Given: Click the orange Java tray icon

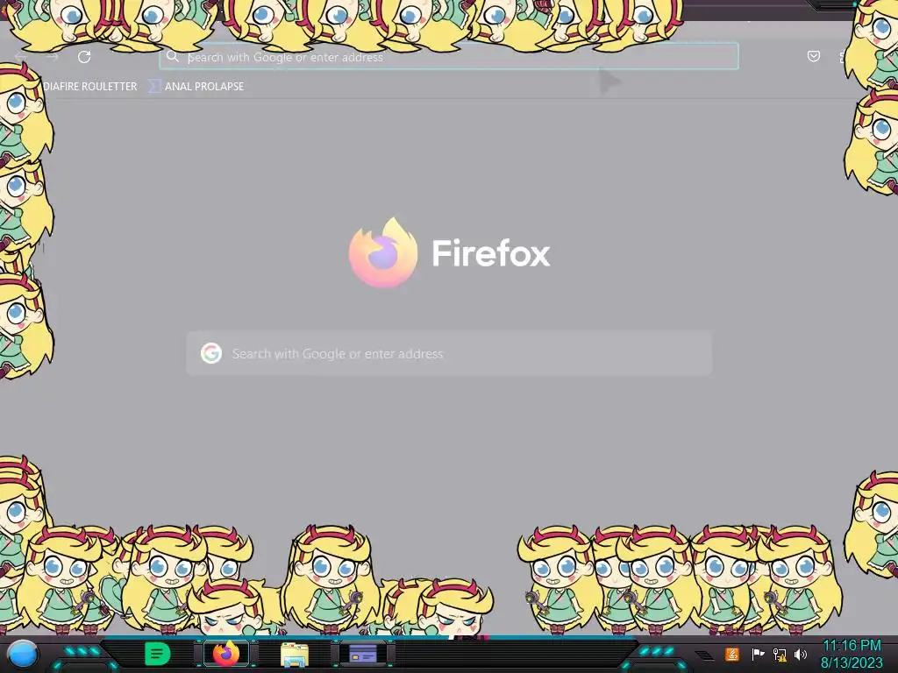Looking at the screenshot, I should pos(731,654).
